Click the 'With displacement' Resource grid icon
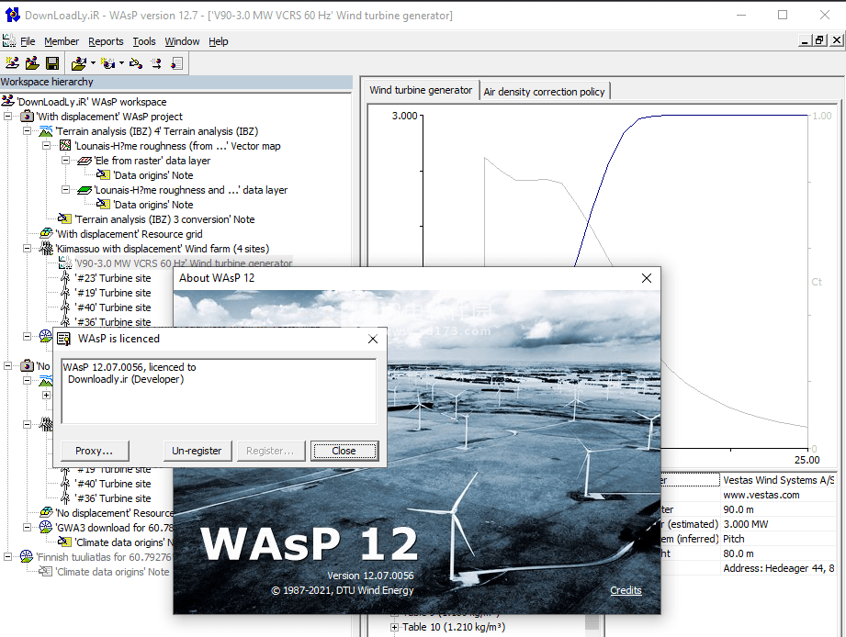This screenshot has height=637, width=846. (46, 234)
